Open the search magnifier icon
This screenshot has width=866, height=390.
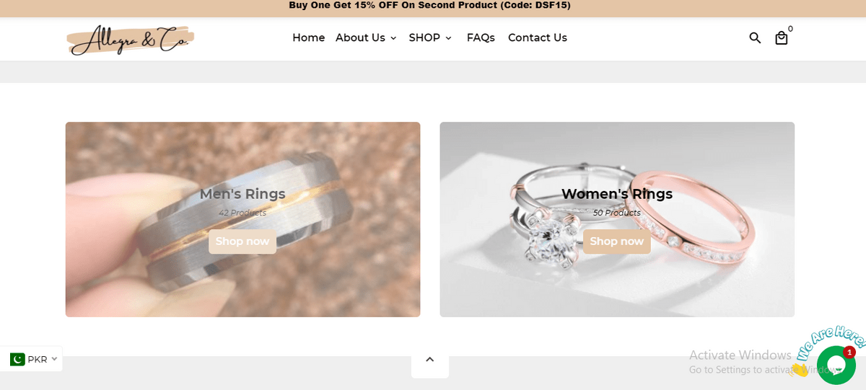click(755, 37)
